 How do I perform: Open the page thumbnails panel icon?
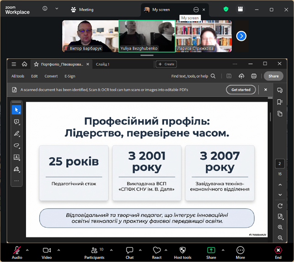(x=280, y=114)
